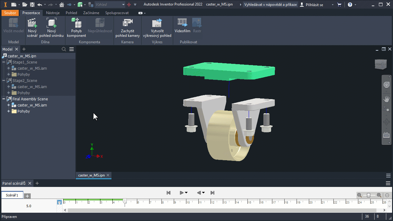Activate the Pohyb komponent tweak tool
The image size is (393, 221).
[76, 27]
